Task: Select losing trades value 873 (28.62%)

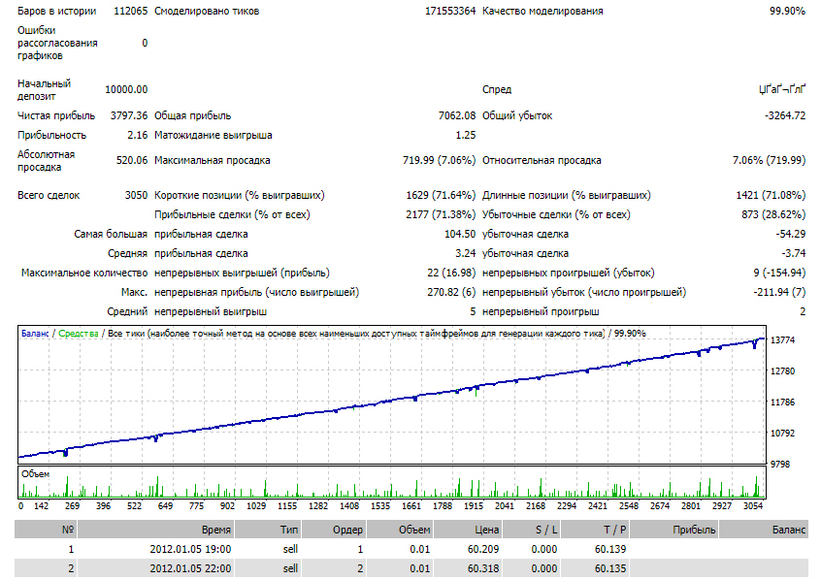Action: pyautogui.click(x=773, y=214)
